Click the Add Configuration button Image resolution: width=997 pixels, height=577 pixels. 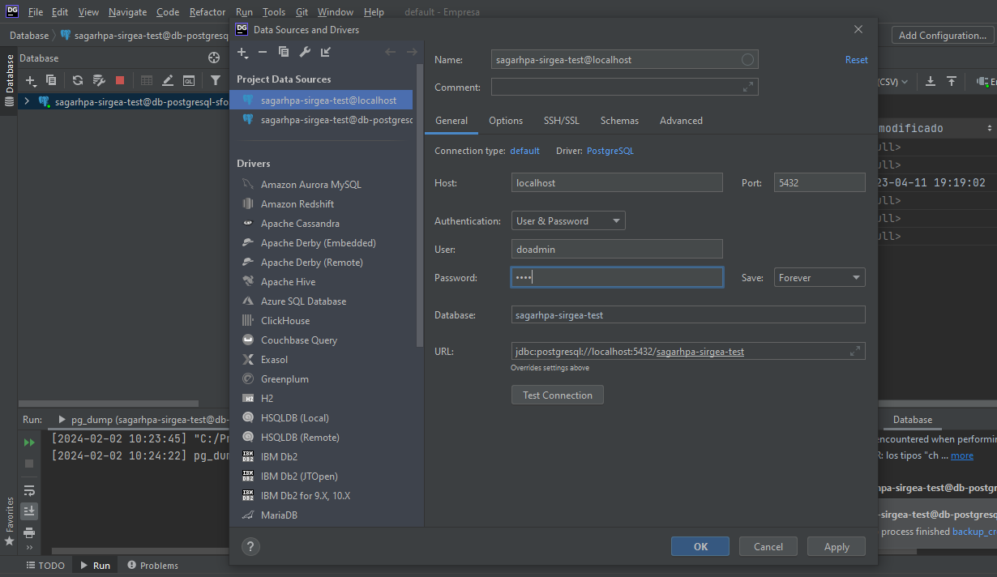click(943, 35)
